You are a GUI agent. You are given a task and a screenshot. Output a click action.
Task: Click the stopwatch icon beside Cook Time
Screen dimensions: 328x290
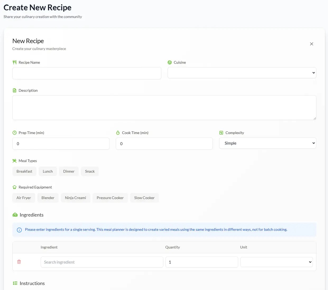tap(118, 133)
